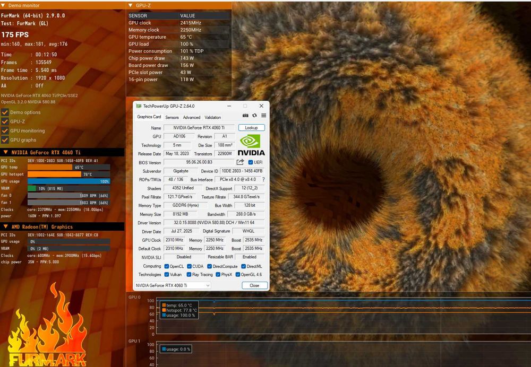Uncheck GPU graphs option
Screen dimensions: 531x367
click(x=5, y=139)
